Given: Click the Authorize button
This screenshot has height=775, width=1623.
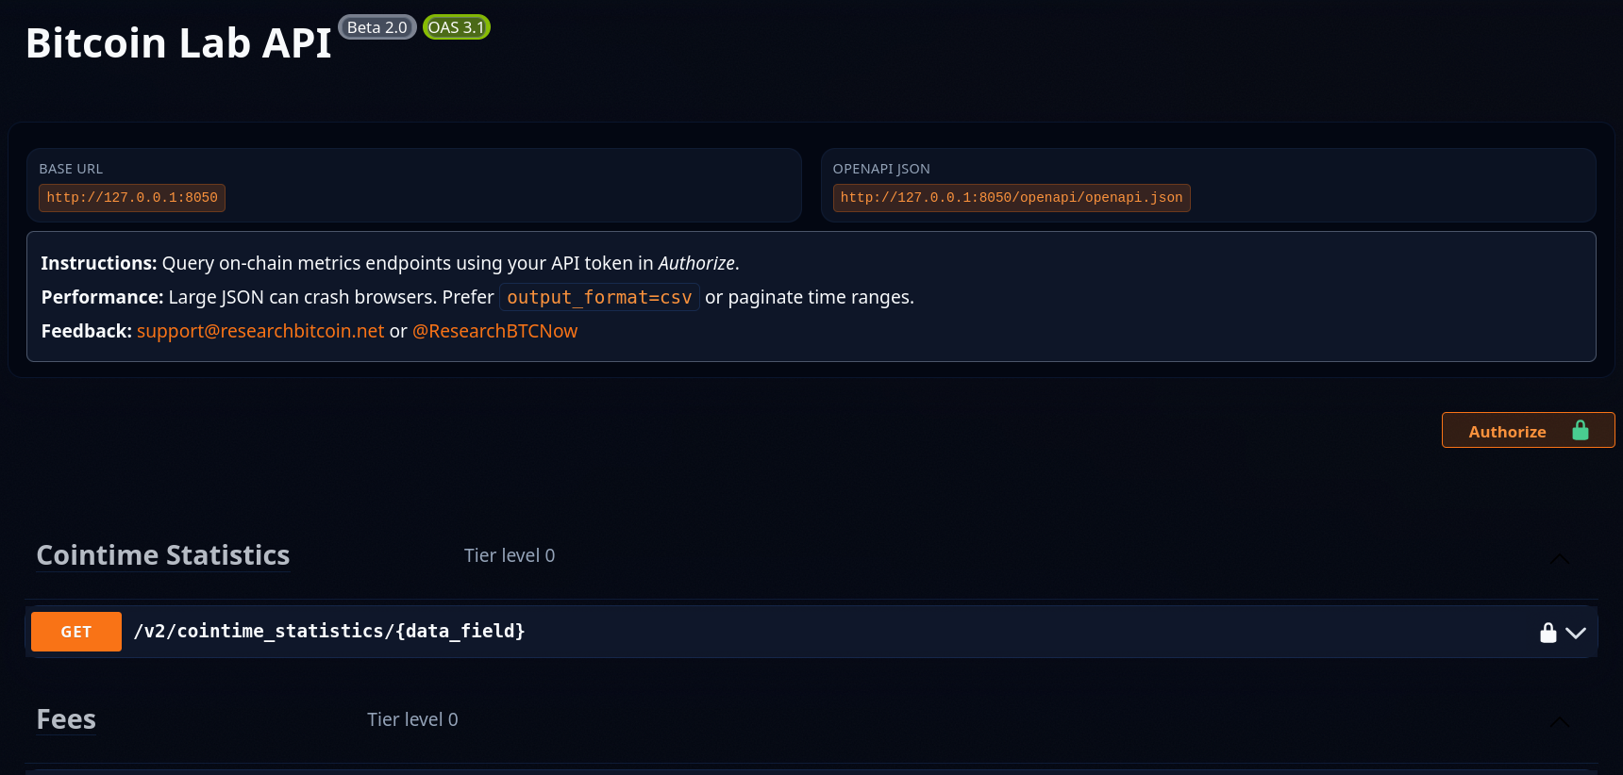Looking at the screenshot, I should click(1528, 430).
